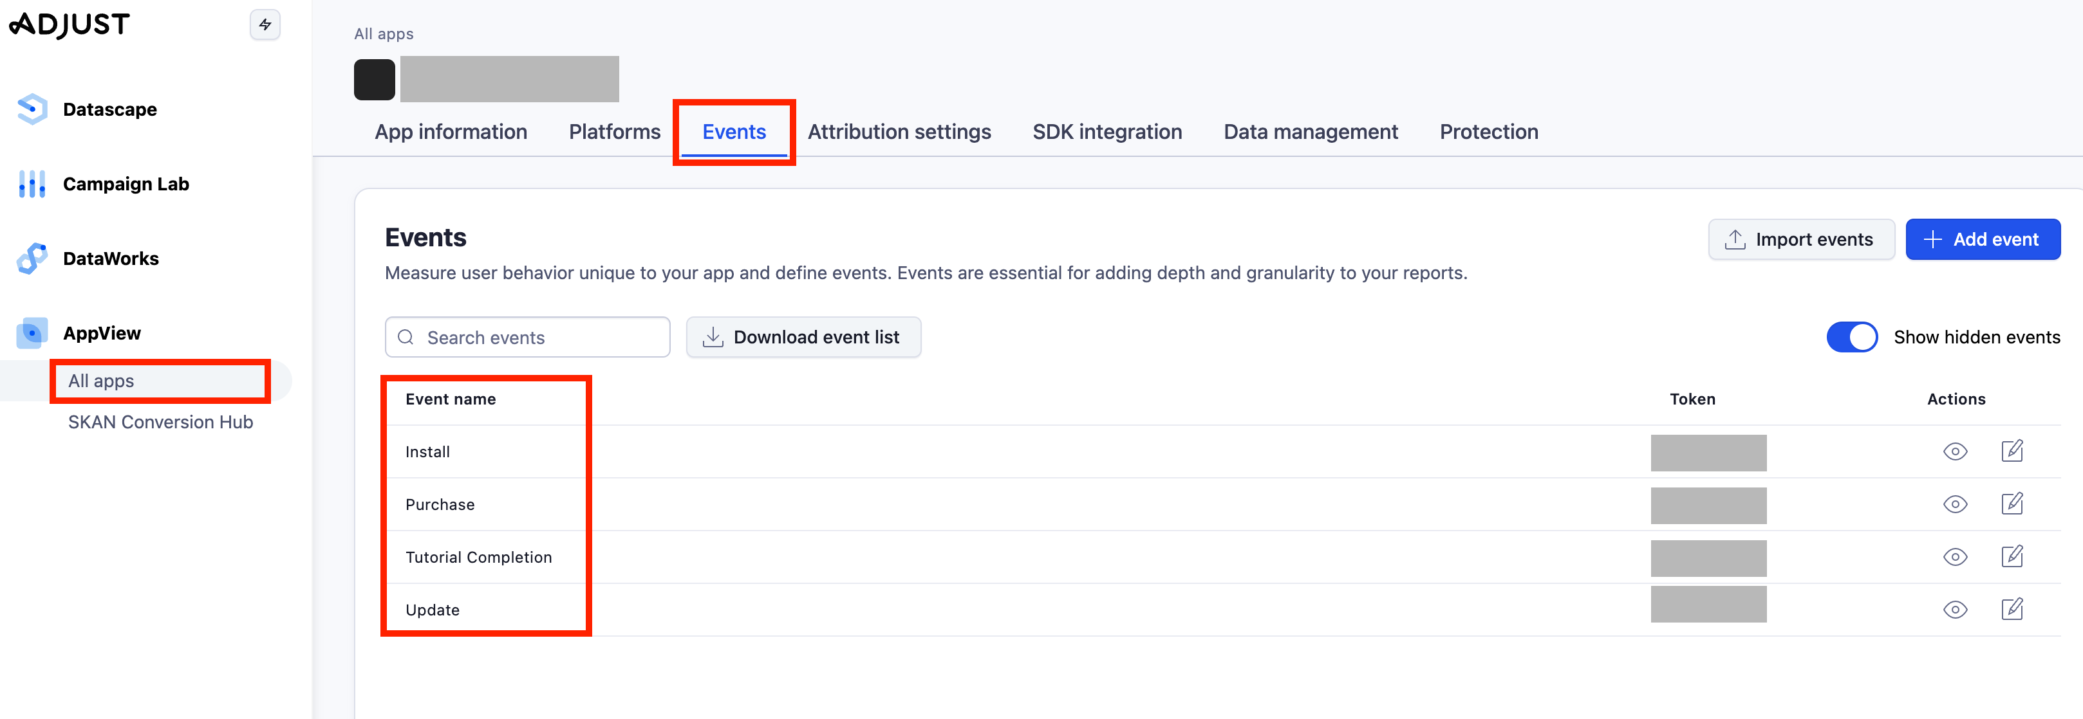Switch to the SDK integration tab
Viewport: 2083px width, 719px height.
1106,132
